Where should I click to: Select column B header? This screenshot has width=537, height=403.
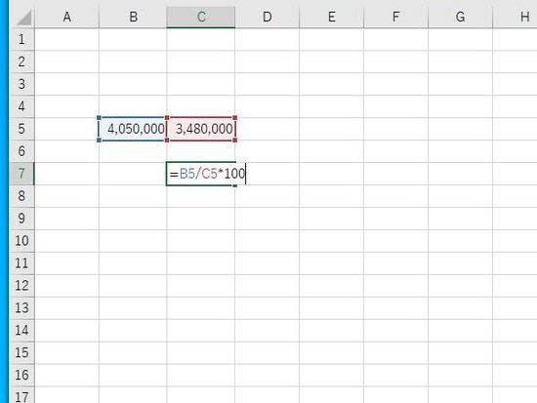pyautogui.click(x=133, y=17)
